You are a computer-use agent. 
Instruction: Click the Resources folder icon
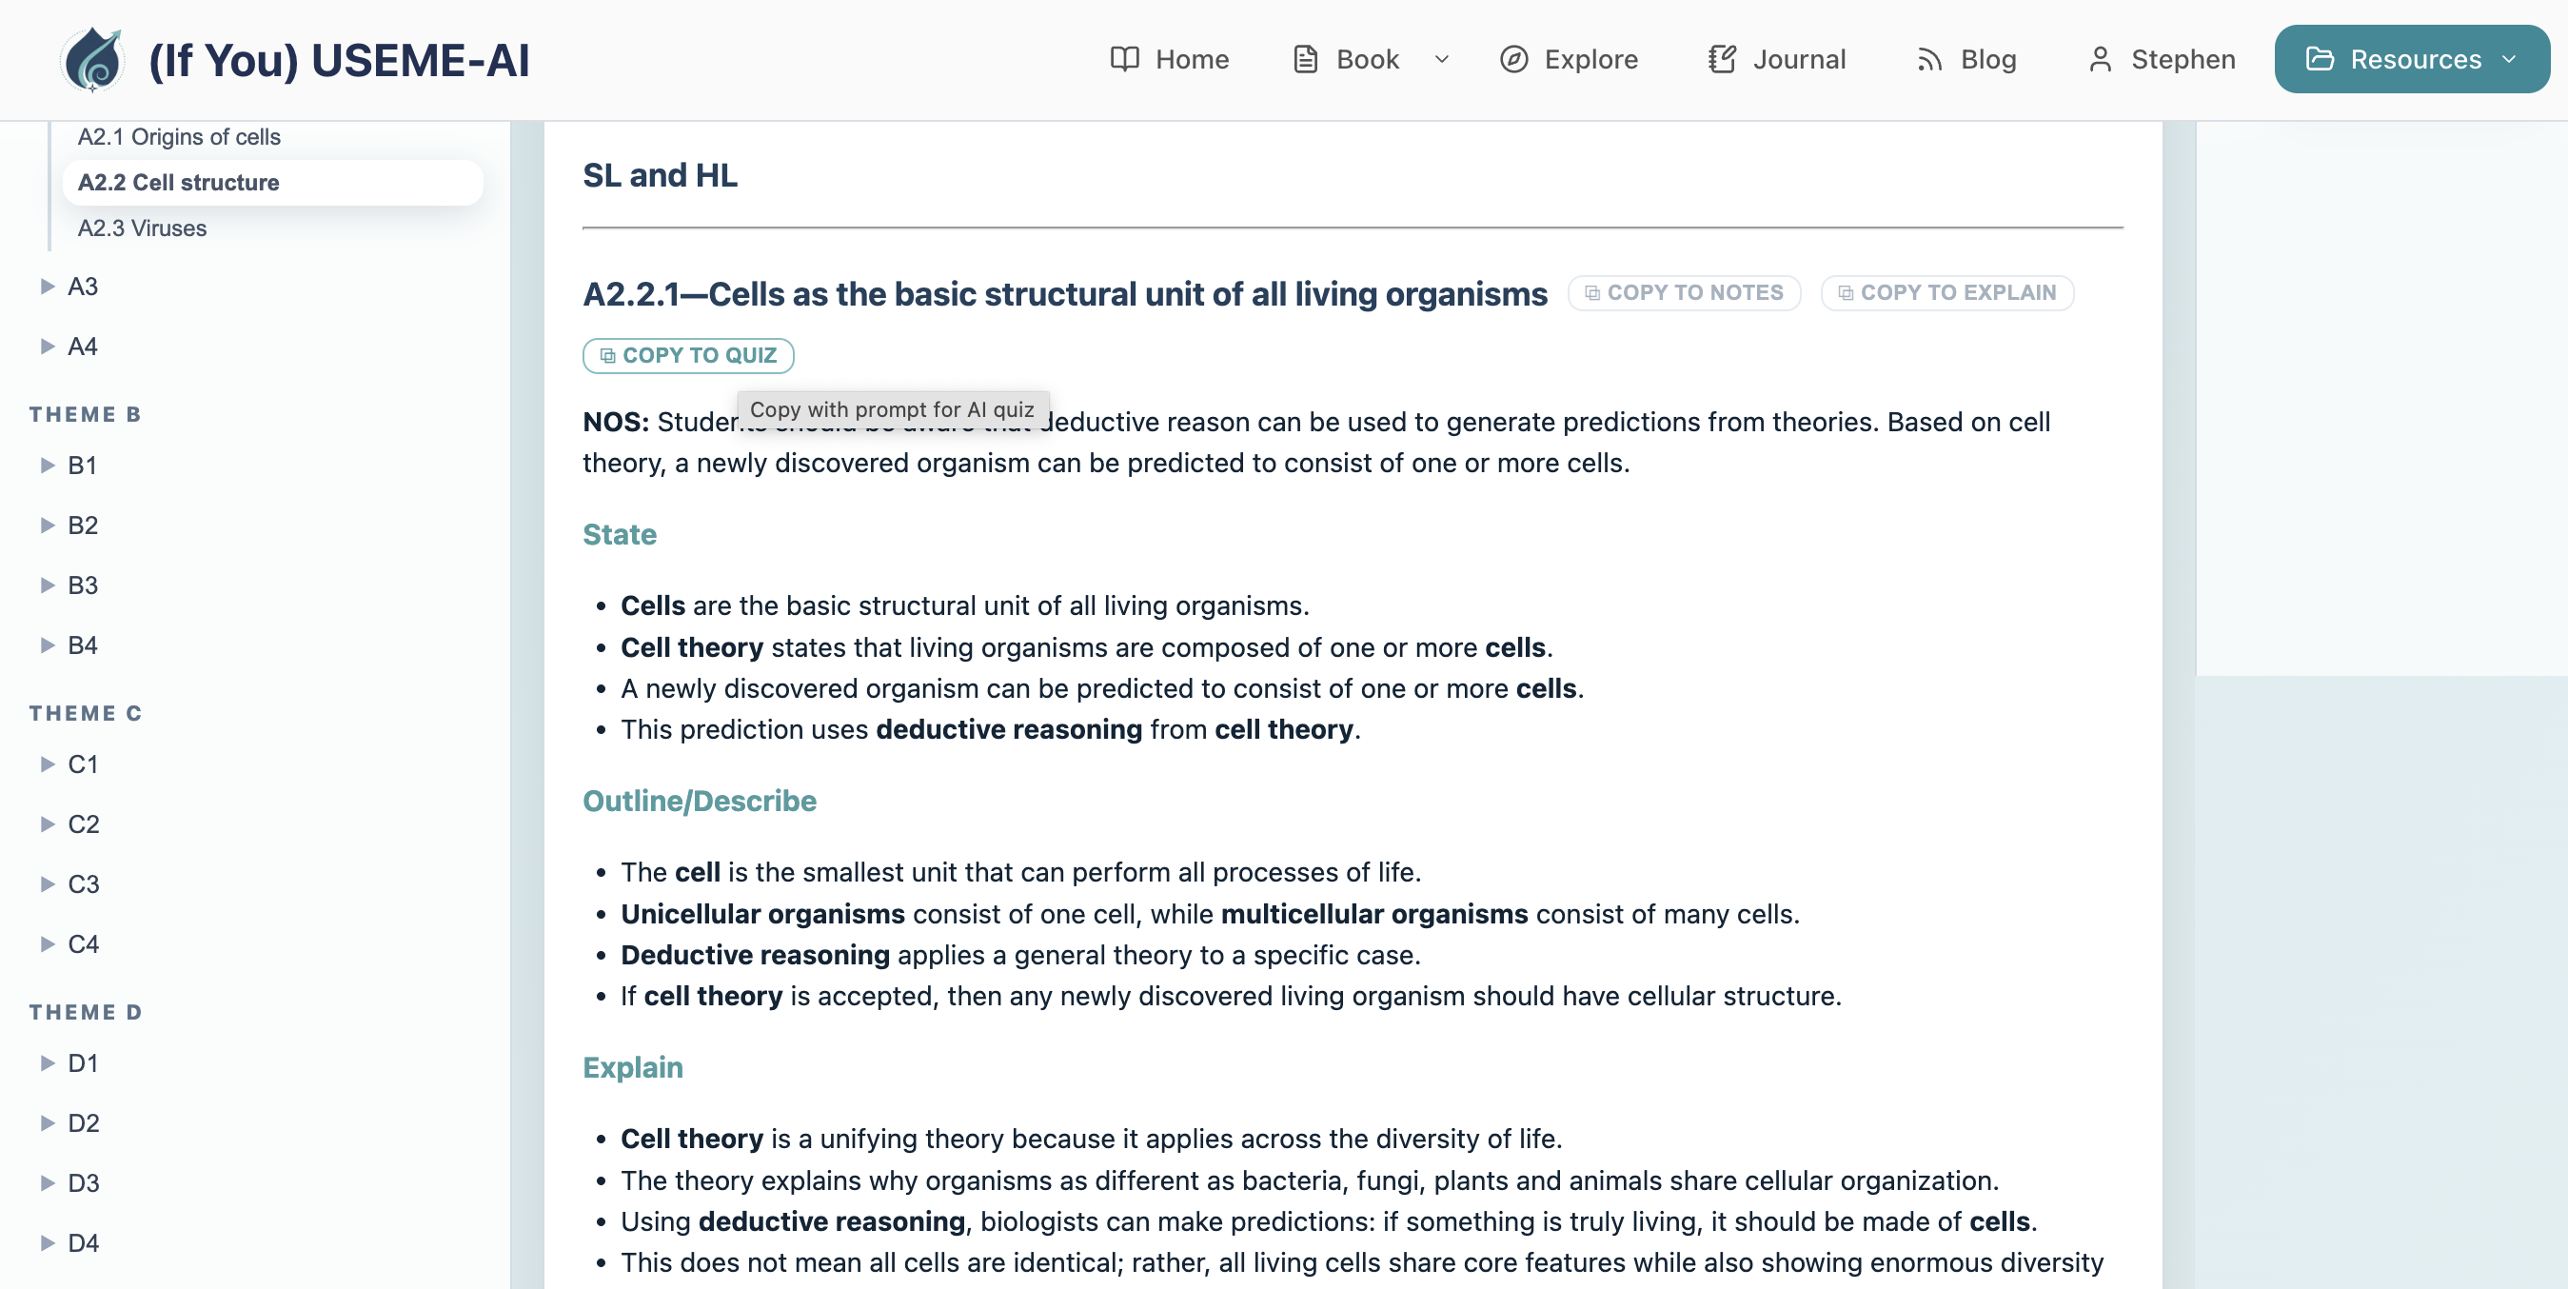2320,60
